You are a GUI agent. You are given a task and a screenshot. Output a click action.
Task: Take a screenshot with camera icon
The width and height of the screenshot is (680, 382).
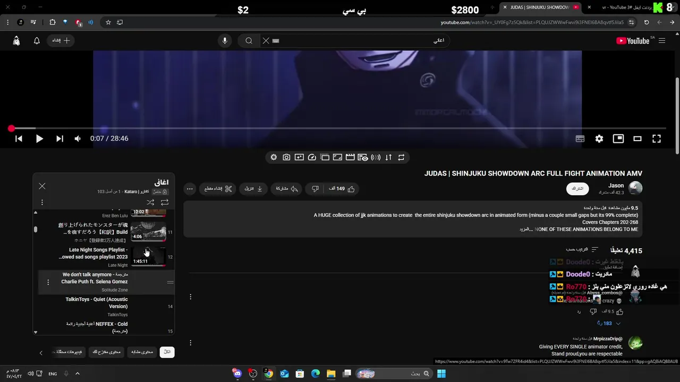286,158
